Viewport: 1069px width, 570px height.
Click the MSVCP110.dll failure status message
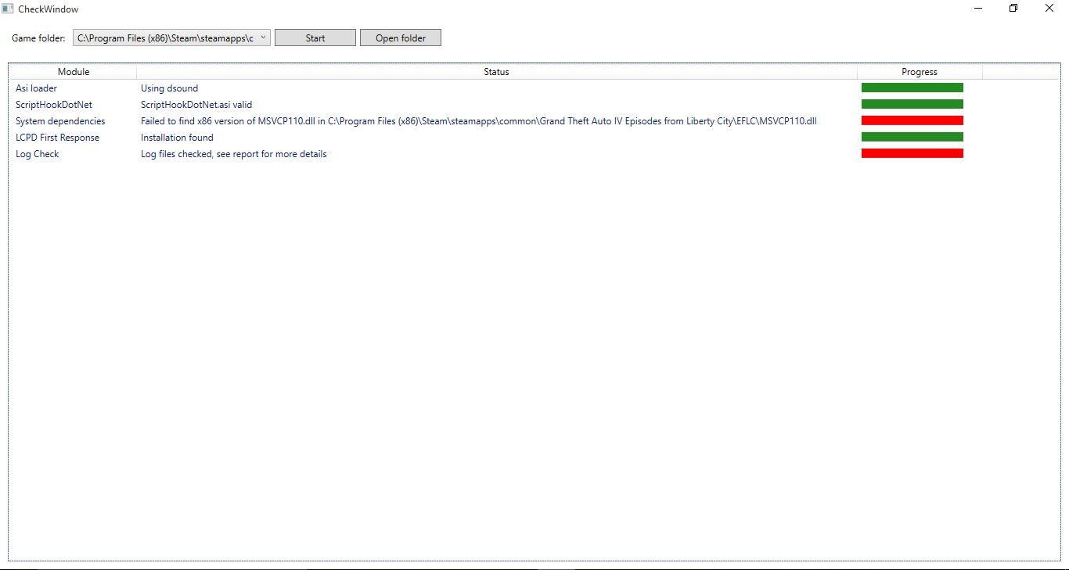479,121
